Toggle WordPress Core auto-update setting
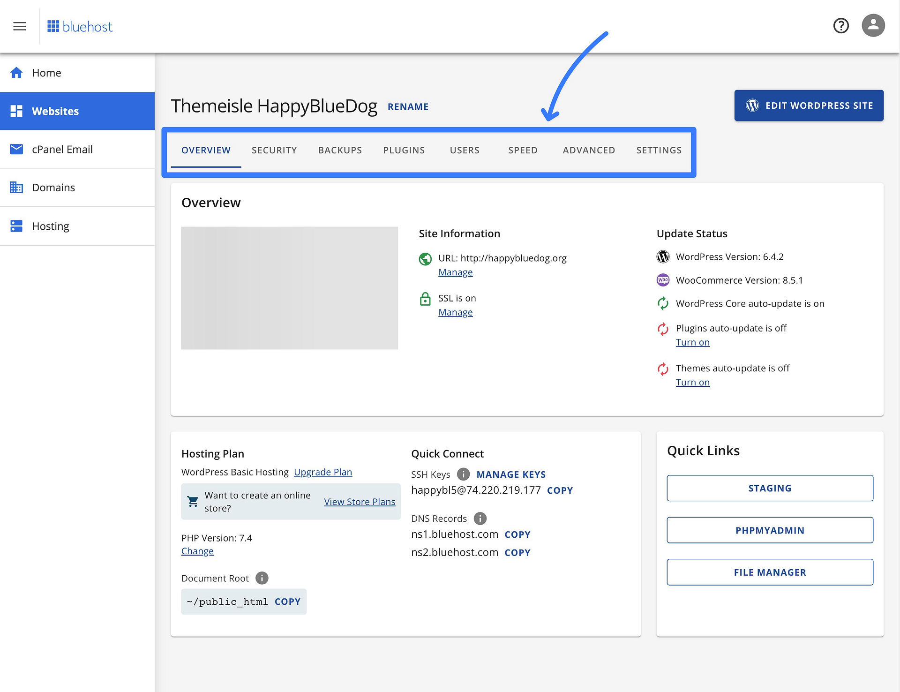Image resolution: width=900 pixels, height=692 pixels. (662, 304)
